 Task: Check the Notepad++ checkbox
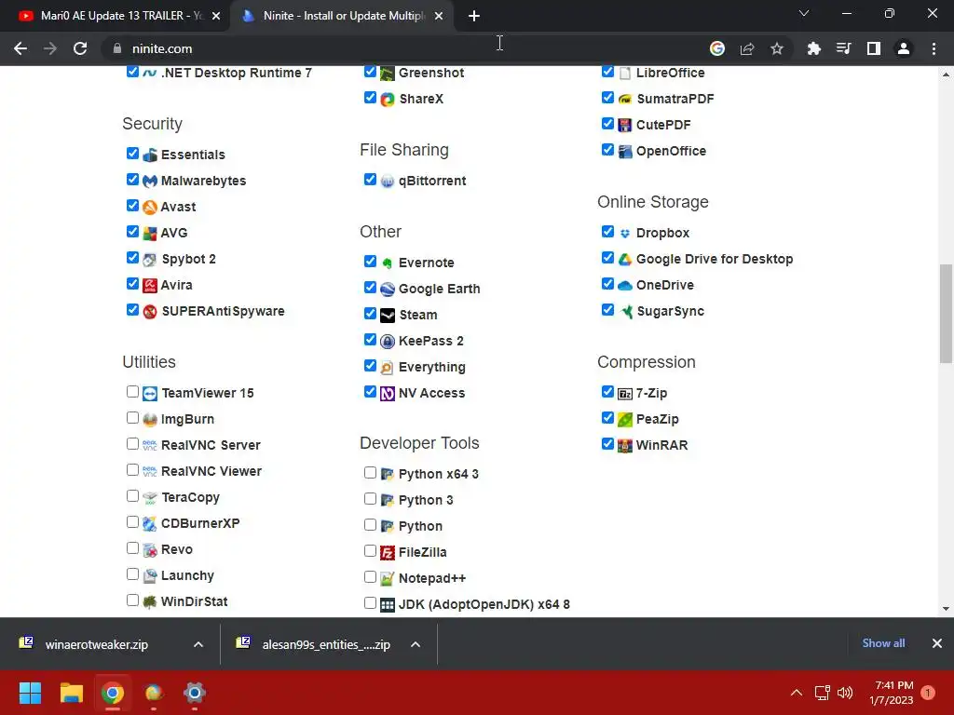click(x=370, y=577)
